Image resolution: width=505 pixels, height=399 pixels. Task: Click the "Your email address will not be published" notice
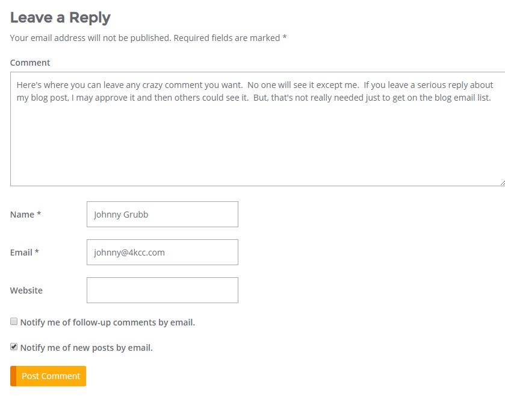coord(91,38)
